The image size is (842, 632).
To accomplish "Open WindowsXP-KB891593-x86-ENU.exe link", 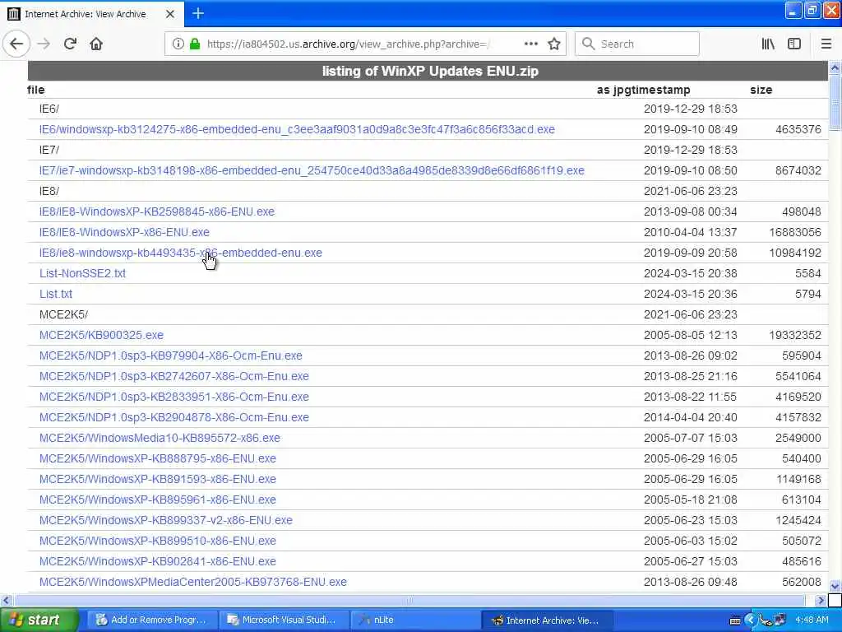I will click(158, 479).
